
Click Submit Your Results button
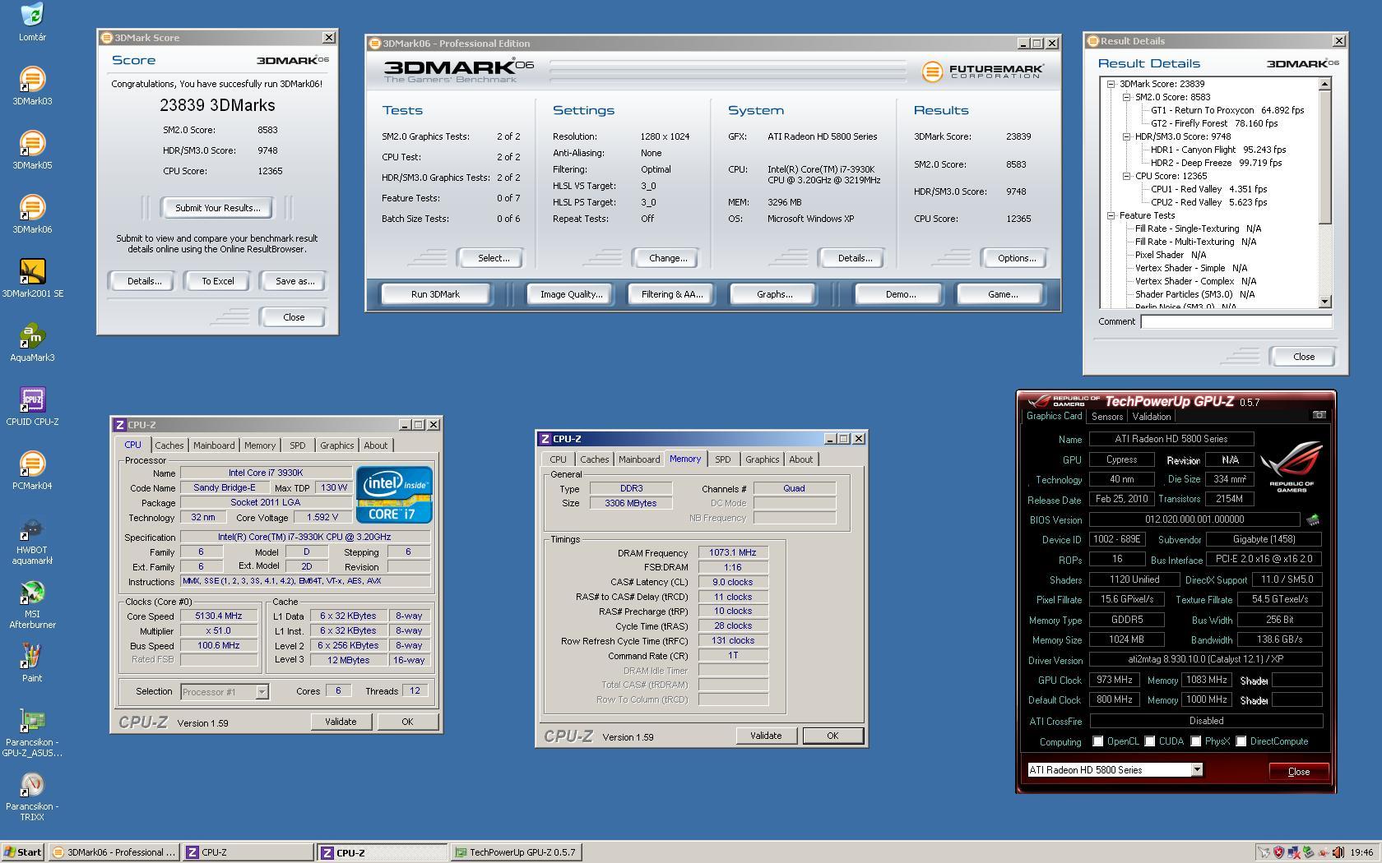tap(217, 208)
